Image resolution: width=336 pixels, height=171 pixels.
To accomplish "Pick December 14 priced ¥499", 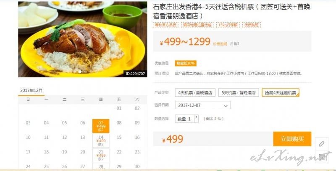I will (x=101, y=140).
